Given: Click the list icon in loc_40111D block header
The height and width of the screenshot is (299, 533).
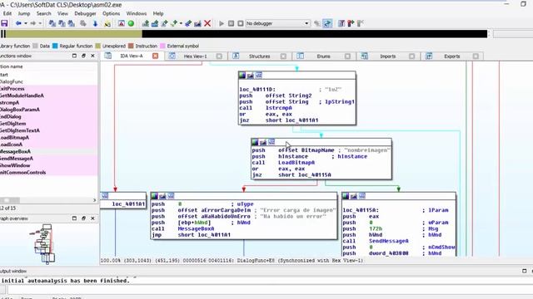Looking at the screenshot, I should [259, 76].
